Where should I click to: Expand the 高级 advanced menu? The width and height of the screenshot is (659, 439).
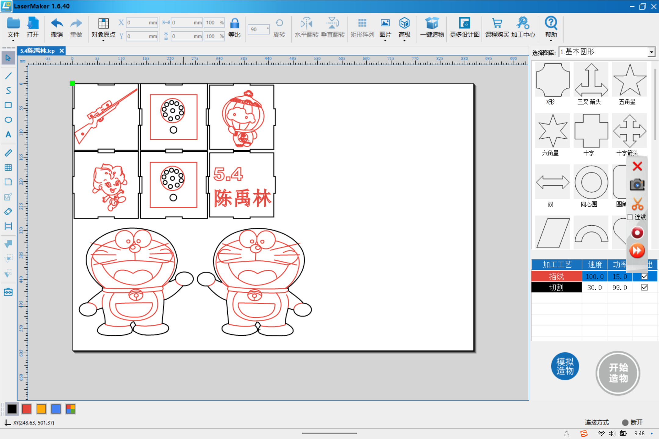click(404, 29)
